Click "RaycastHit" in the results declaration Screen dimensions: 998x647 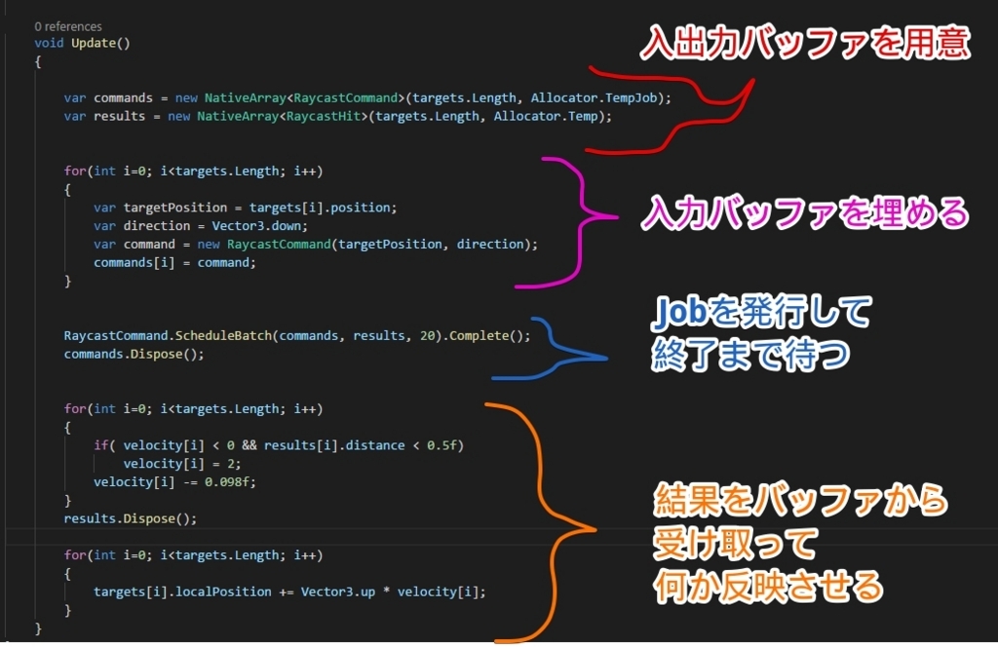pyautogui.click(x=324, y=116)
